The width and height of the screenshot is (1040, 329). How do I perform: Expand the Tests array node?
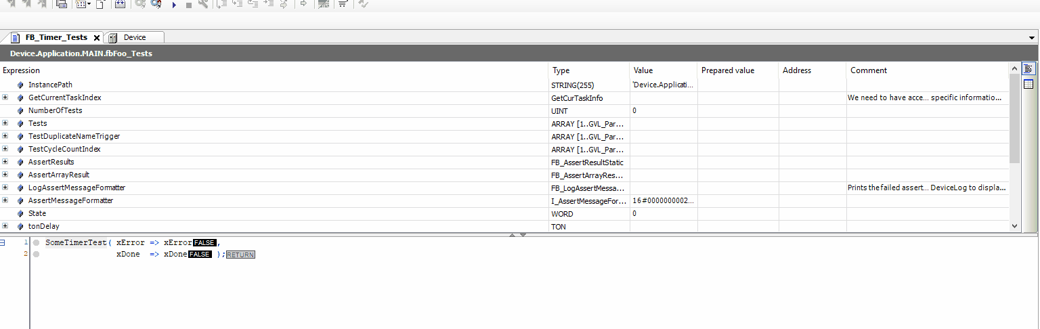pyautogui.click(x=5, y=123)
